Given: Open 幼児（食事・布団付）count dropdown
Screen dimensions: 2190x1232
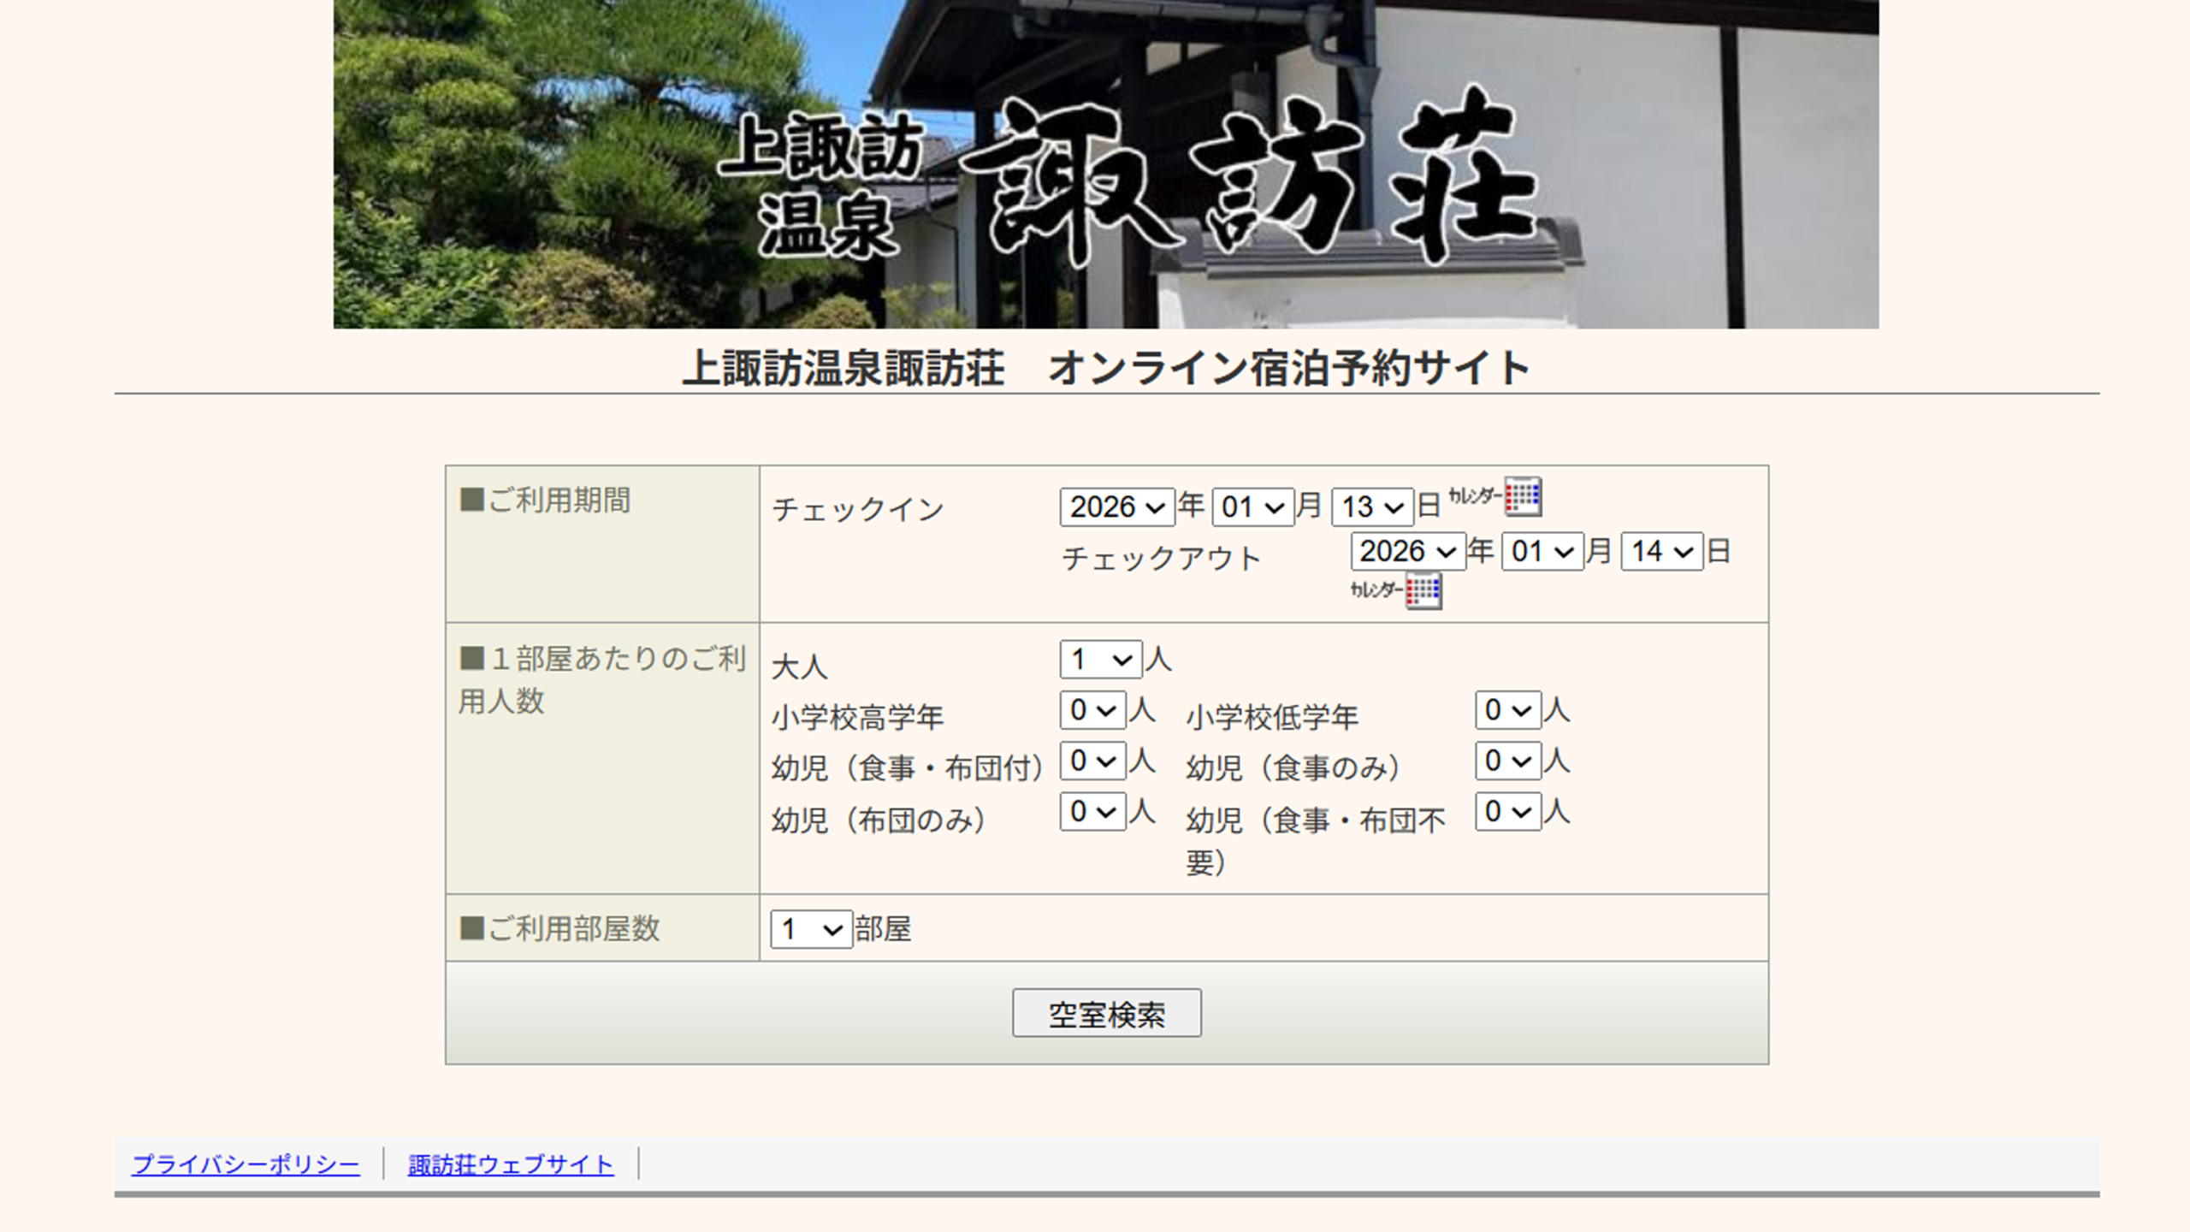Looking at the screenshot, I should pos(1092,761).
